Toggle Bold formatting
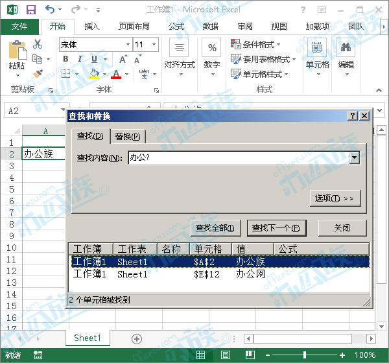The width and height of the screenshot is (389, 363). coord(65,60)
